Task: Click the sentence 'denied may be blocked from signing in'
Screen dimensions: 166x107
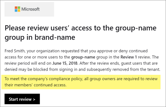Action: (x=41, y=70)
